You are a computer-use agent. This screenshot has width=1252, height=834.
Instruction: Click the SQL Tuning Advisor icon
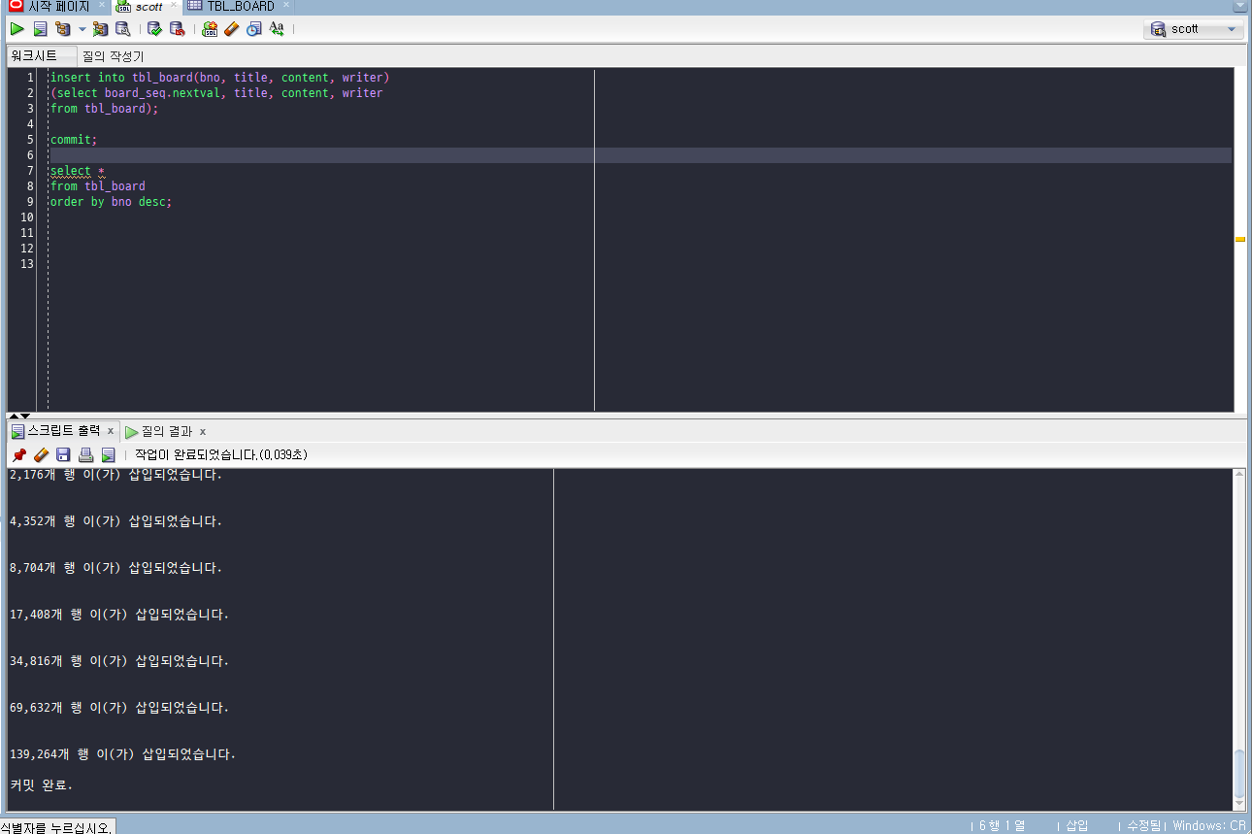click(122, 29)
